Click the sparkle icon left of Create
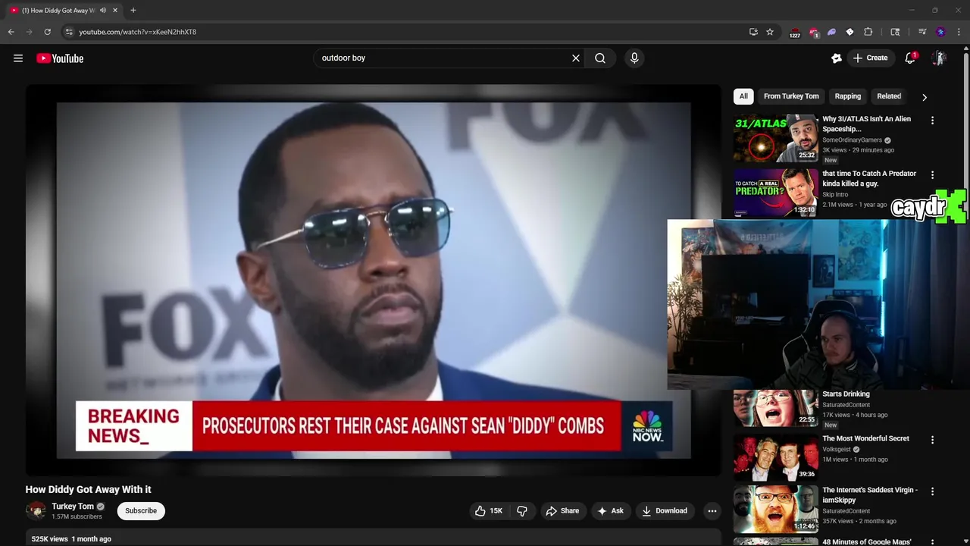 point(837,58)
